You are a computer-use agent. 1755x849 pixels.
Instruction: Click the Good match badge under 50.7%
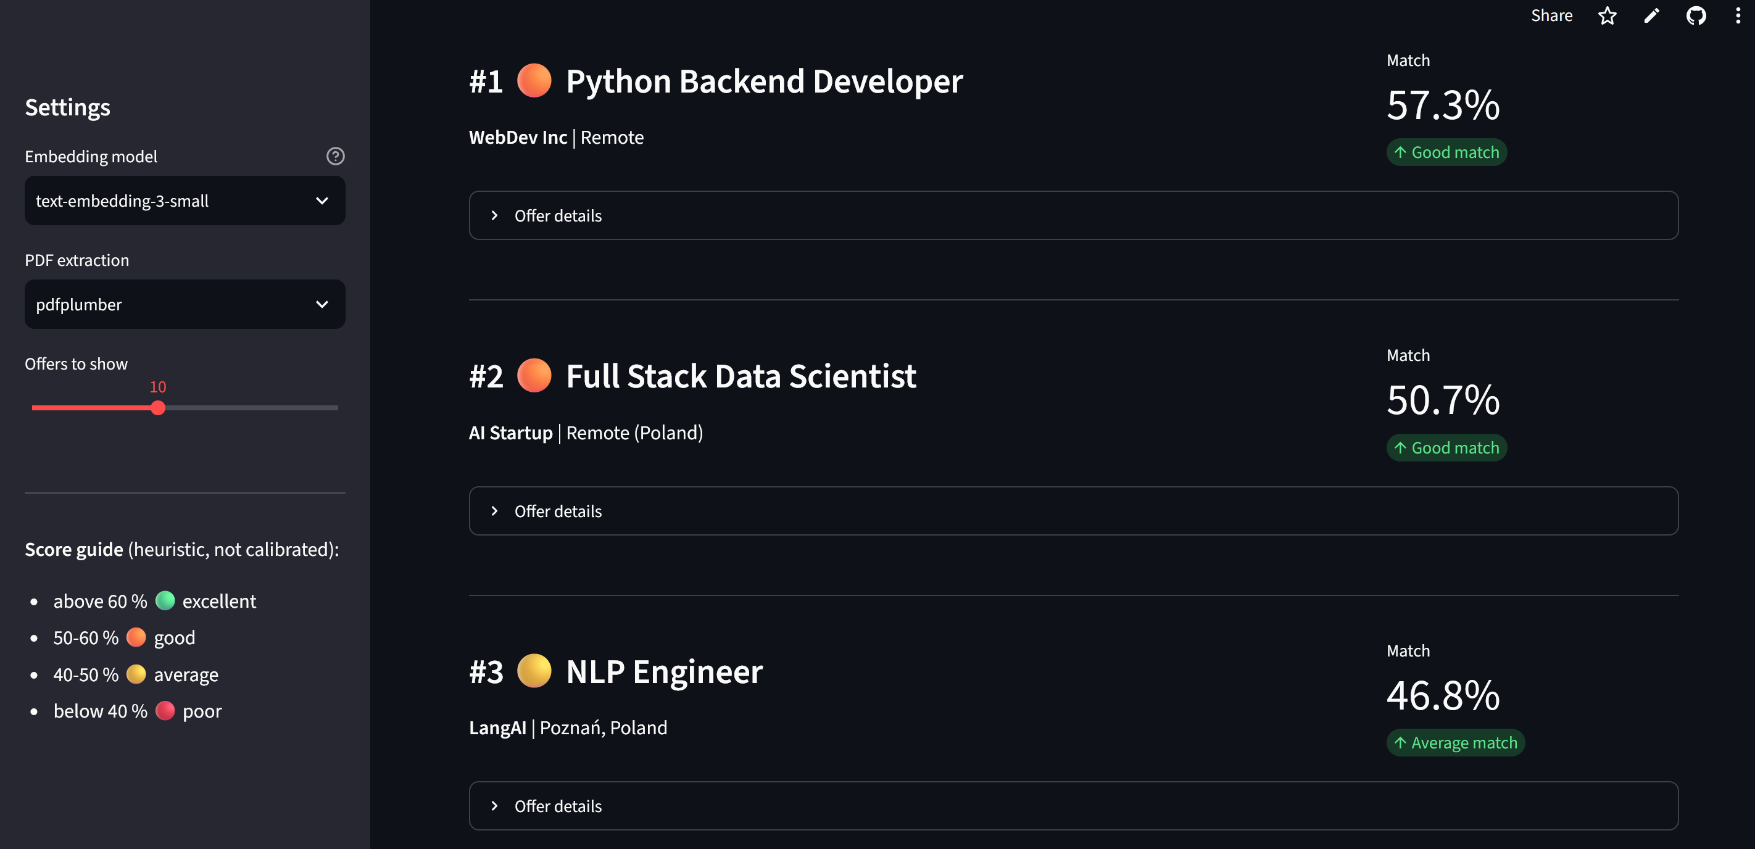point(1446,449)
